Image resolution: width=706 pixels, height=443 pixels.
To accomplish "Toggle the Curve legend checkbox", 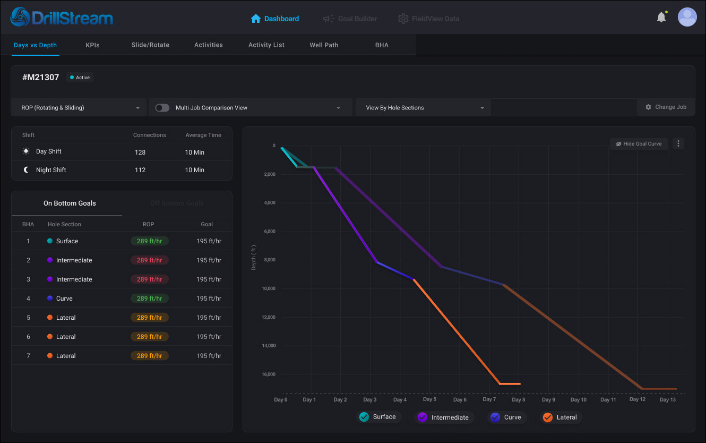I will click(495, 418).
